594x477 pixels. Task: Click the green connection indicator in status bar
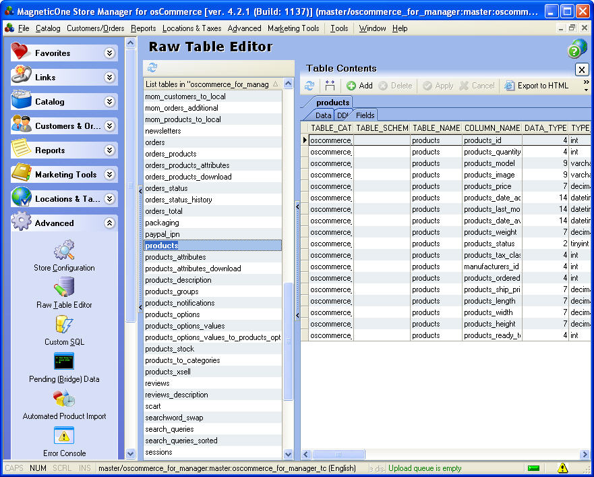coord(533,468)
